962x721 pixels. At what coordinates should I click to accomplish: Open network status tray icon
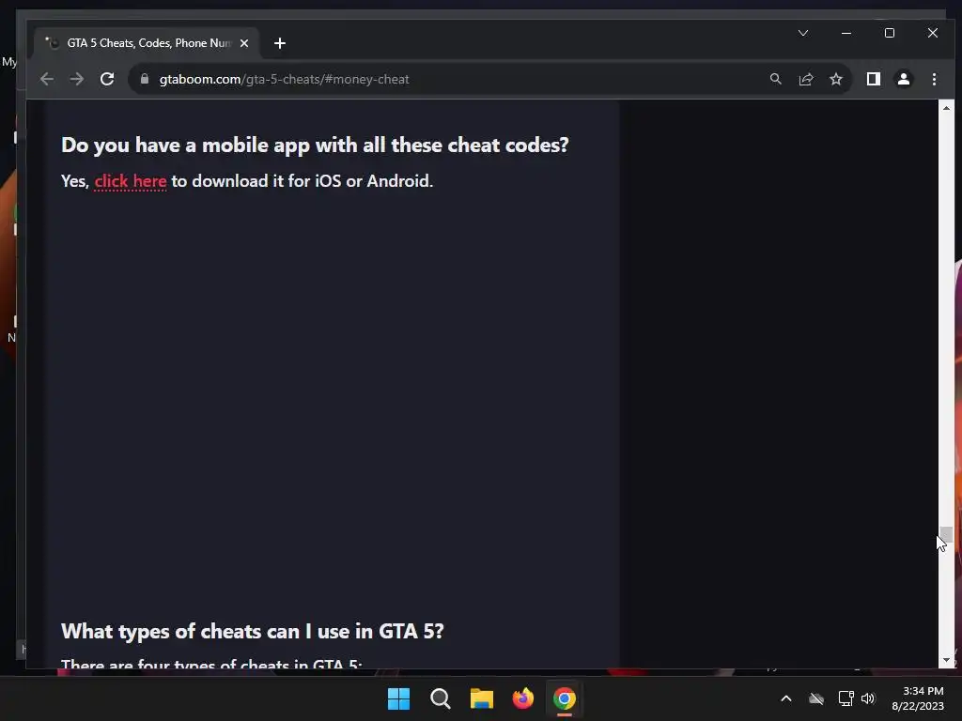click(x=846, y=698)
